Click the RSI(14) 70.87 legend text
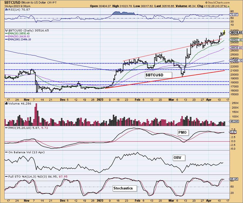The height and width of the screenshot is (203, 243). [x=19, y=10]
